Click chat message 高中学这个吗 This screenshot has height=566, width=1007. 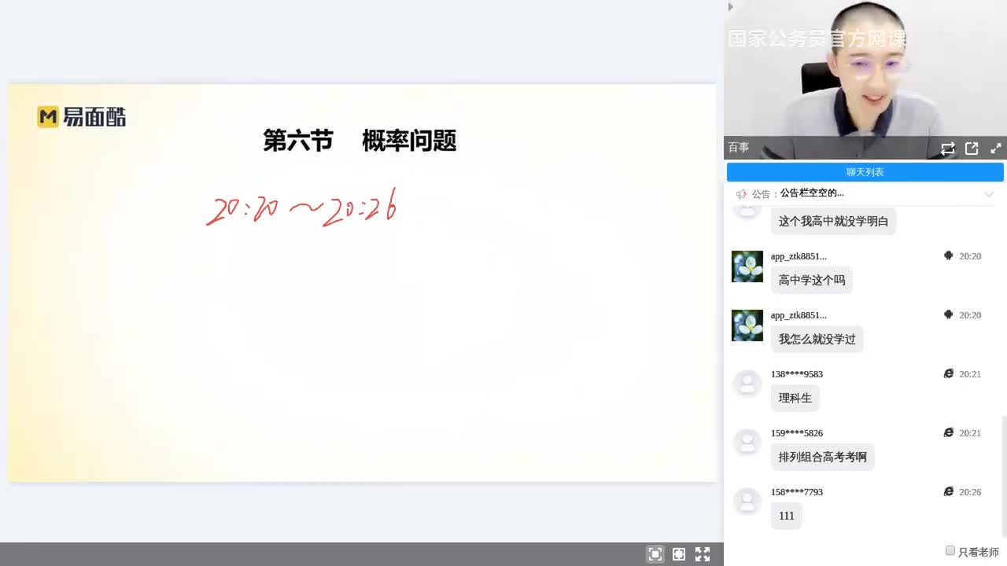(811, 280)
